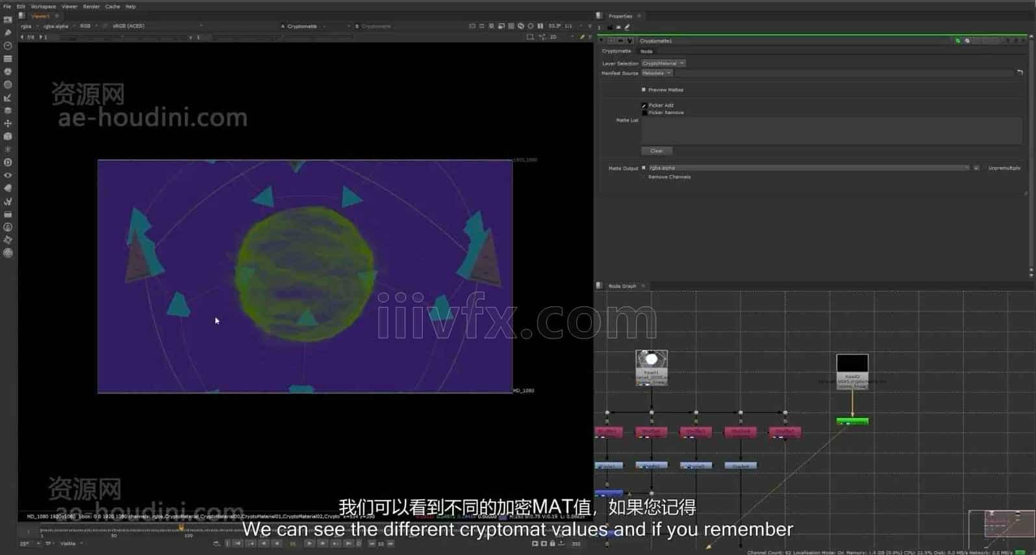The width and height of the screenshot is (1036, 555).
Task: Open the Visible frame range dropdown
Action: click(71, 544)
